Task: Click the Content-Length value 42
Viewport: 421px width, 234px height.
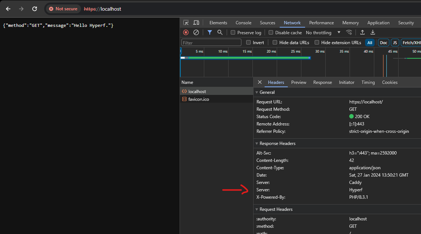Action: pyautogui.click(x=351, y=160)
